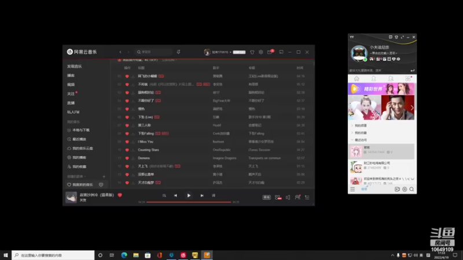This screenshot has height=260, width=463.
Task: Open the skin theme shirt icon
Action: (x=252, y=52)
